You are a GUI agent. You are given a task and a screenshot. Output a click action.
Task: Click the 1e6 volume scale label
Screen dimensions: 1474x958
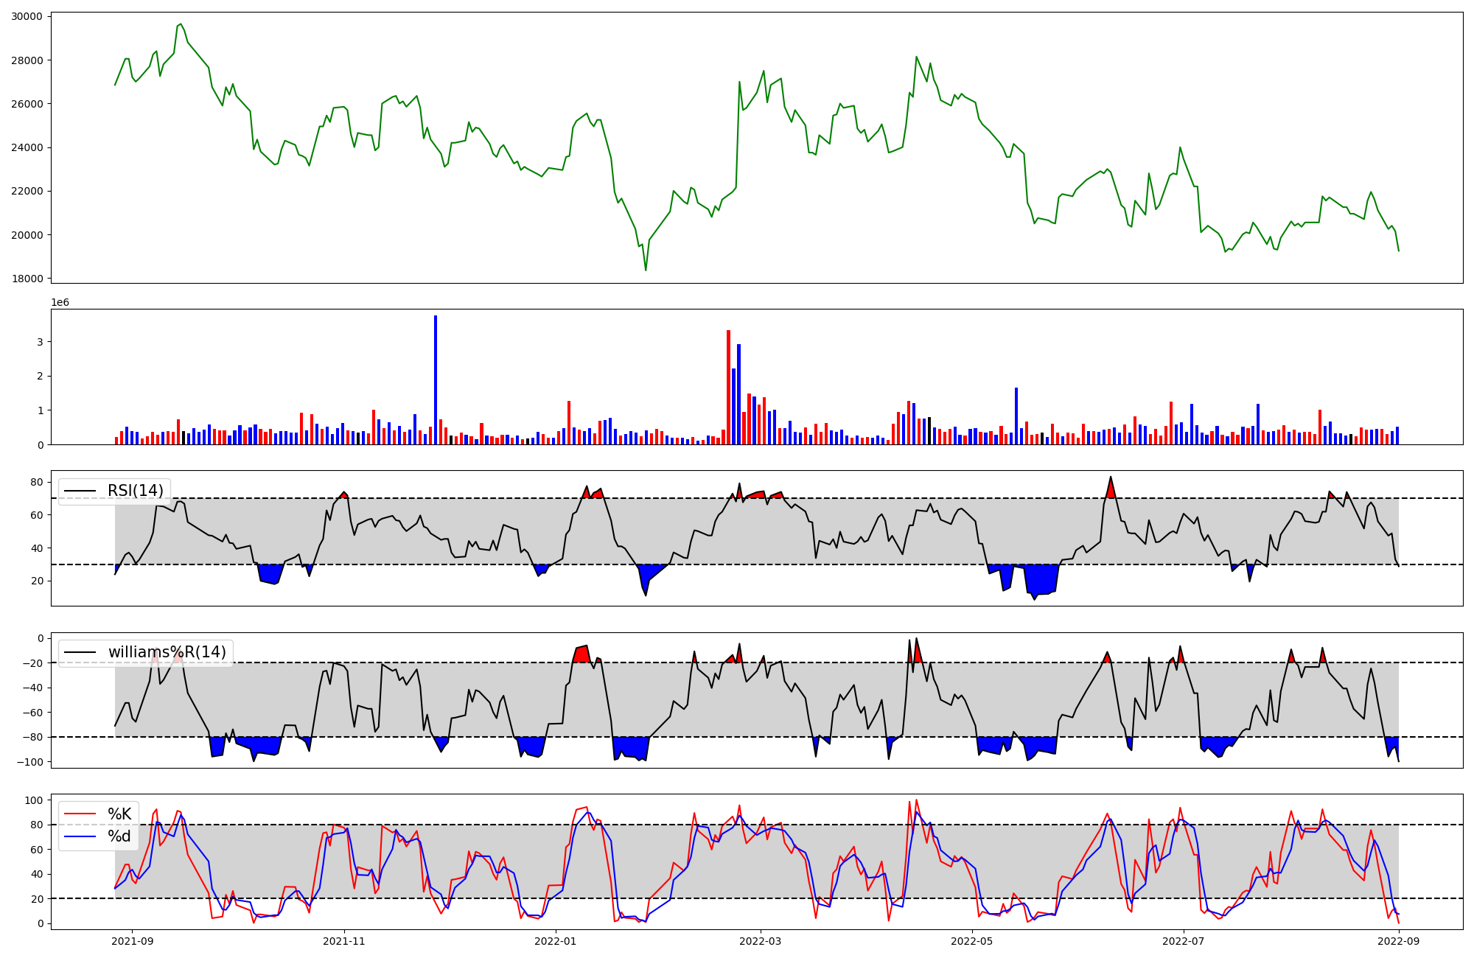tap(60, 303)
